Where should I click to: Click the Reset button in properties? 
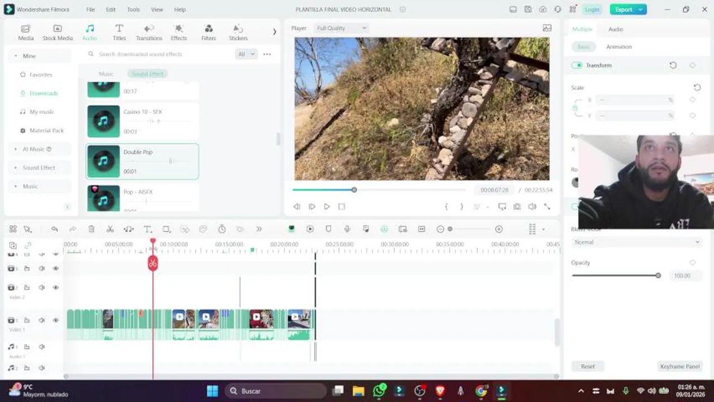pyautogui.click(x=588, y=366)
